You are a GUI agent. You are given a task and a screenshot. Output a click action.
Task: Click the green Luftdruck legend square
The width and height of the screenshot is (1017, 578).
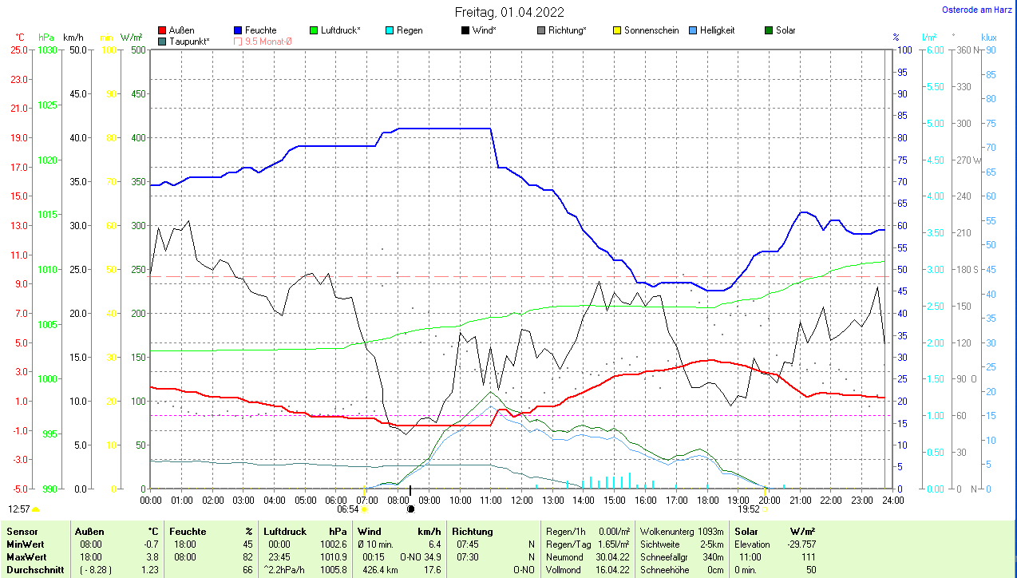314,30
